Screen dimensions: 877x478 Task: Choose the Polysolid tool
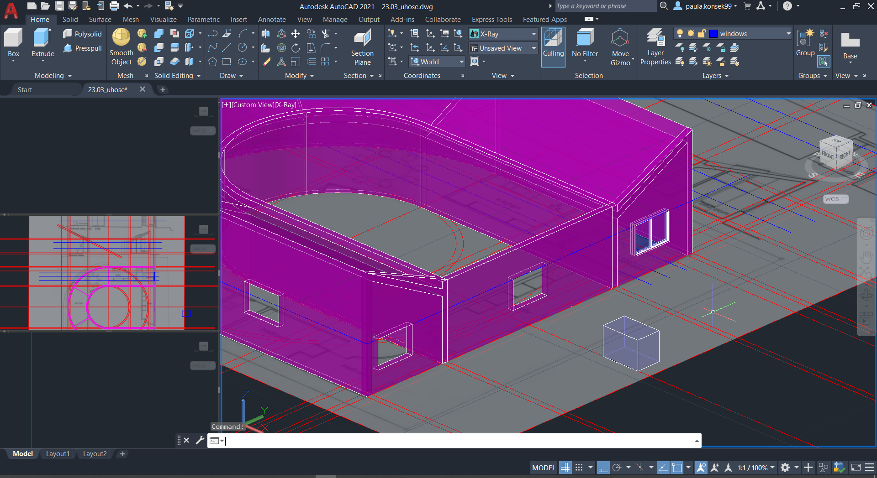[82, 34]
